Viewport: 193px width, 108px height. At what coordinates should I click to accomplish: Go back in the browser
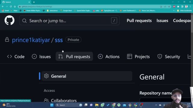3,7
